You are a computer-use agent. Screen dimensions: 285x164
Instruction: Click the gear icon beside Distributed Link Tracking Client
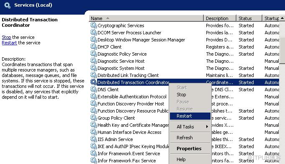click(x=93, y=75)
